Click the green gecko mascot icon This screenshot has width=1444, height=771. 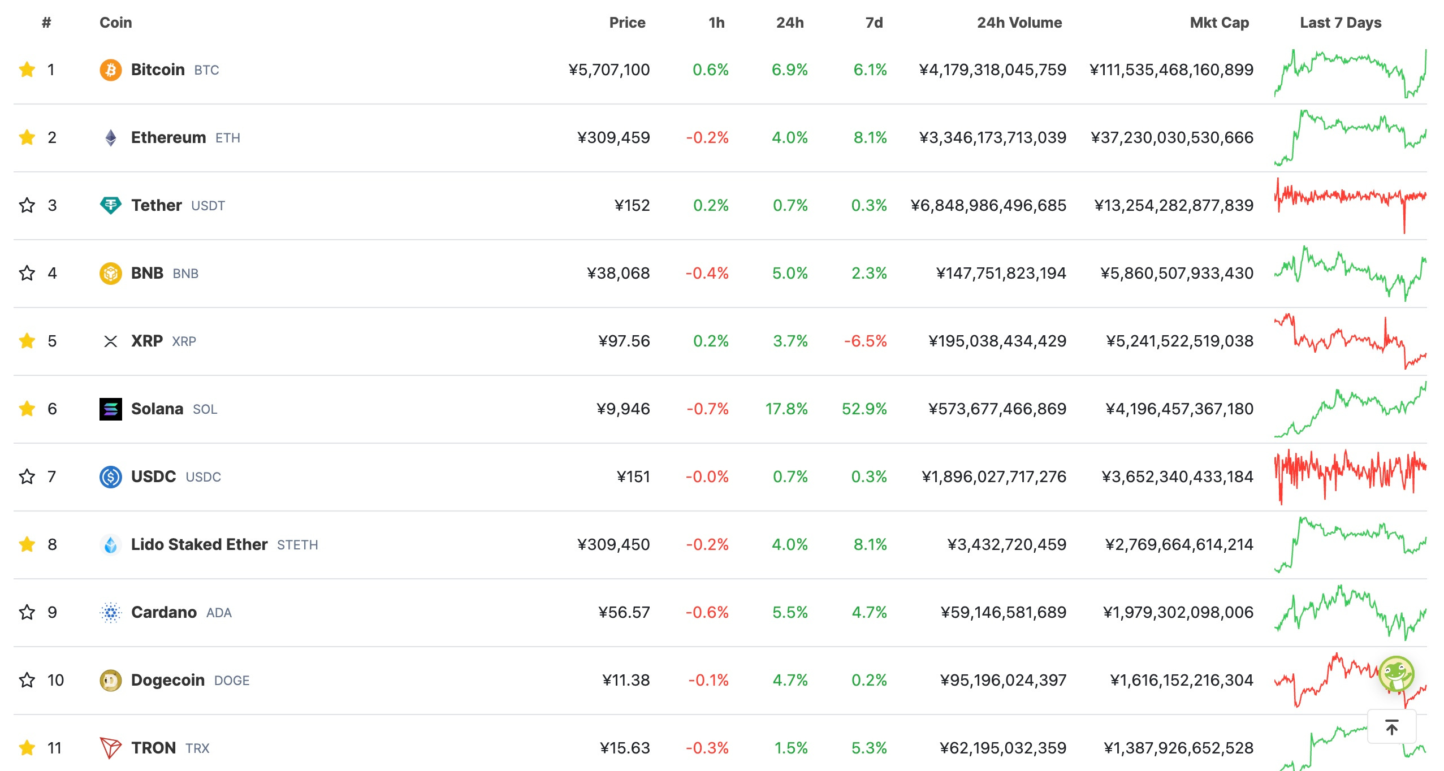pyautogui.click(x=1396, y=674)
